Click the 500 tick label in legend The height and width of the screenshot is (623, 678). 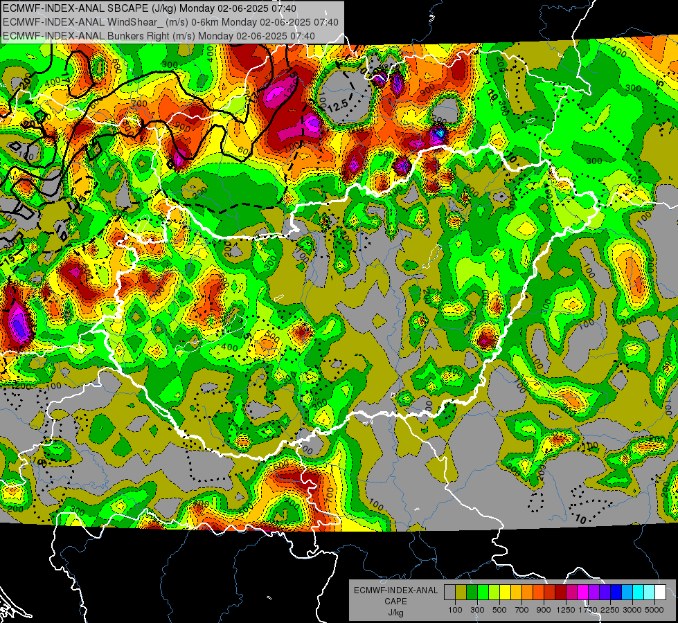499,610
